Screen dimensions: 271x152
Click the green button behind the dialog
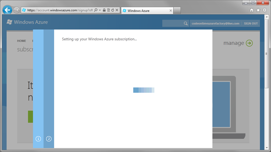[30, 117]
